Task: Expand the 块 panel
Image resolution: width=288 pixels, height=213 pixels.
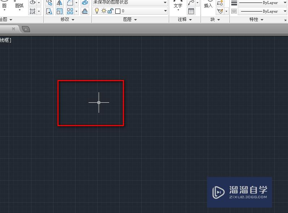Action: [x=215, y=19]
